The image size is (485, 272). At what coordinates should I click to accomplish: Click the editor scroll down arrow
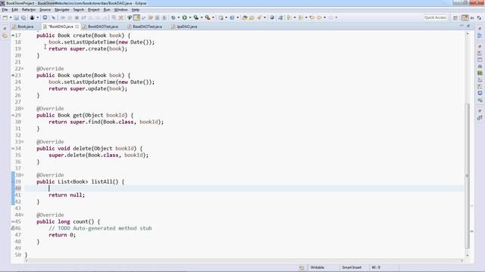tap(468, 255)
